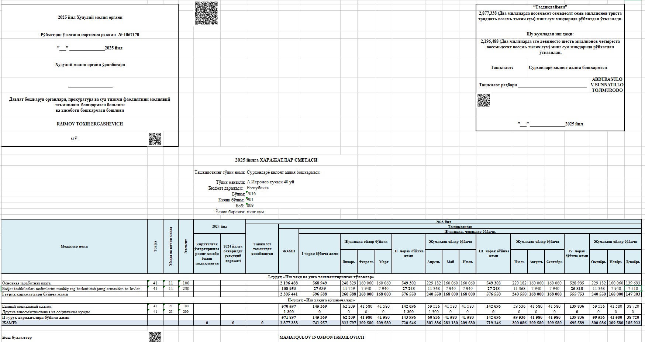
Task: Click the Боб value '009'
Action: (250, 205)
